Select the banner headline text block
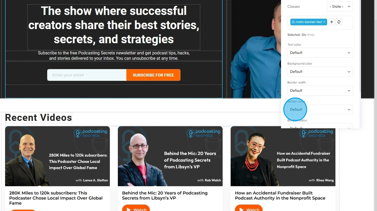The image size is (377, 211). click(114, 25)
